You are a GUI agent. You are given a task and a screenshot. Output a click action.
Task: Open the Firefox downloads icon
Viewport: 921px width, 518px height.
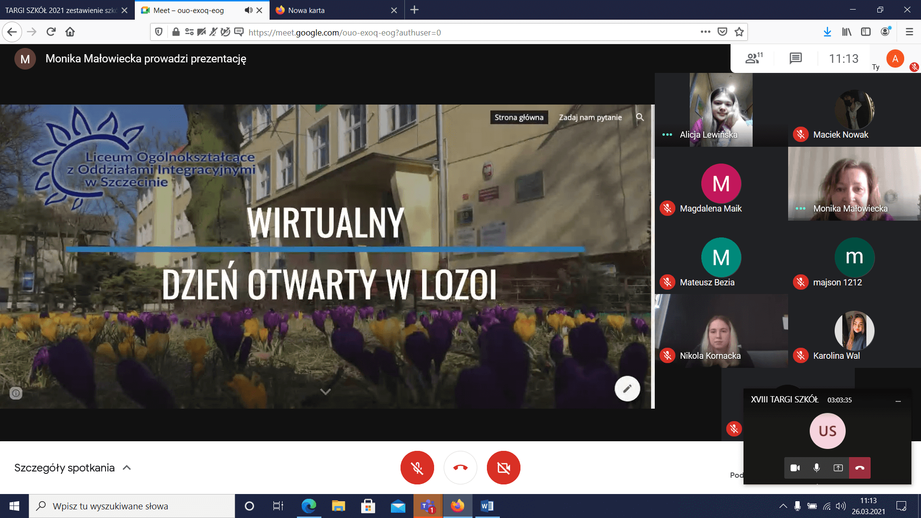(827, 32)
